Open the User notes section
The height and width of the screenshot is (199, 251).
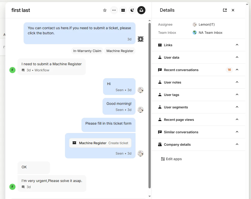point(237,82)
